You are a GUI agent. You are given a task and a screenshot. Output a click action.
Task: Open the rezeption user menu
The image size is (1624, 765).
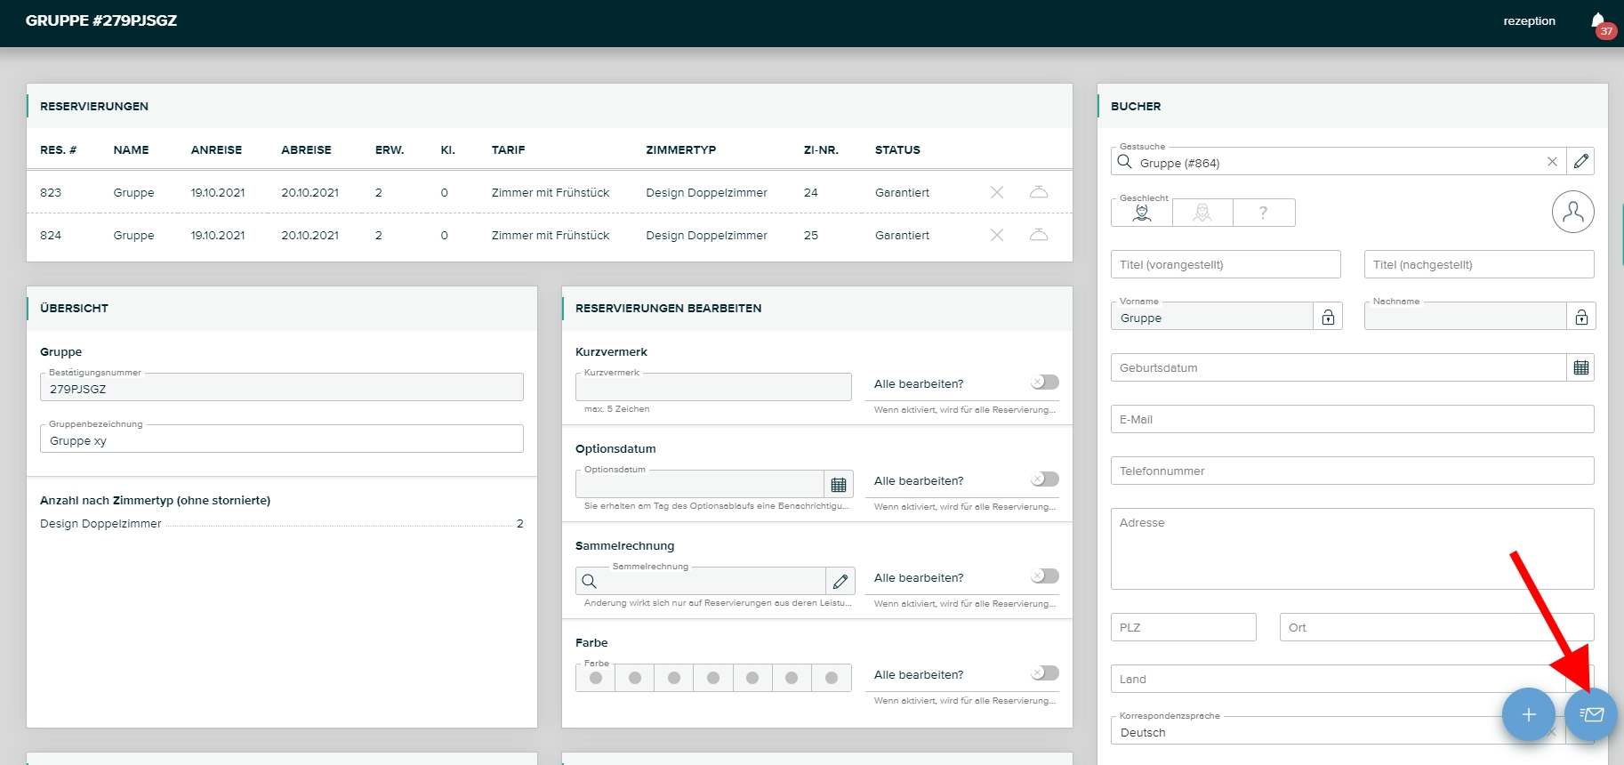pos(1529,21)
